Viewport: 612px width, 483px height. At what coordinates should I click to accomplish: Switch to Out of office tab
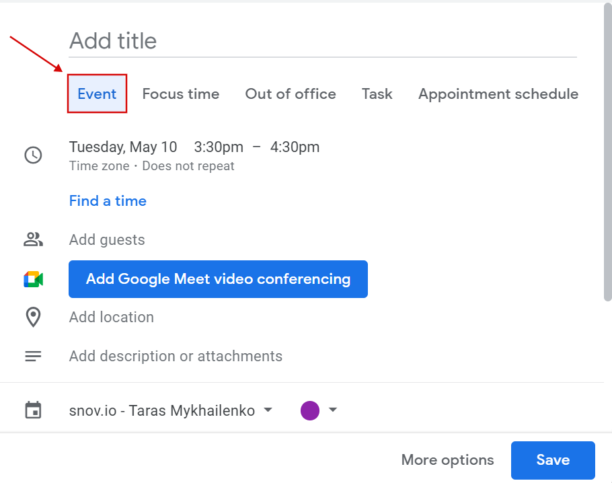point(291,94)
